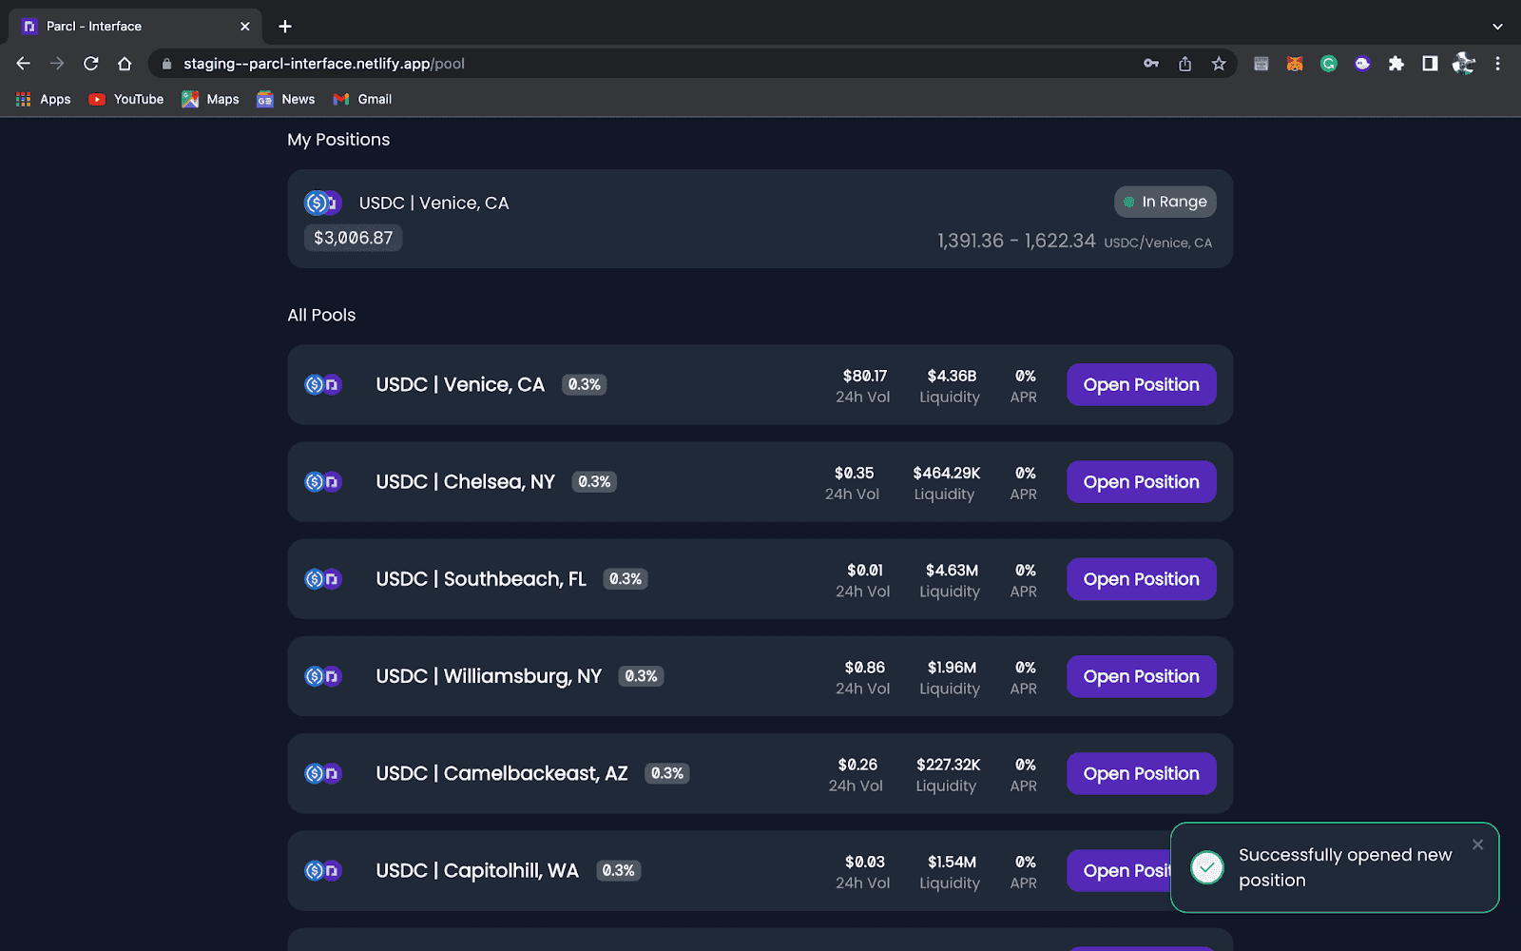Select the Parcl - Interface tab
This screenshot has width=1521, height=951.
click(x=135, y=27)
